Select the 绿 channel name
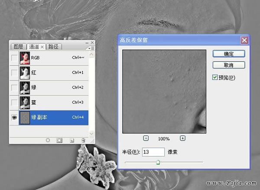The height and width of the screenshot is (190, 260). [x=34, y=88]
